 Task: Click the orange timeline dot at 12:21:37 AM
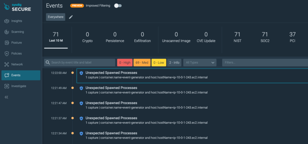pos(72,118)
